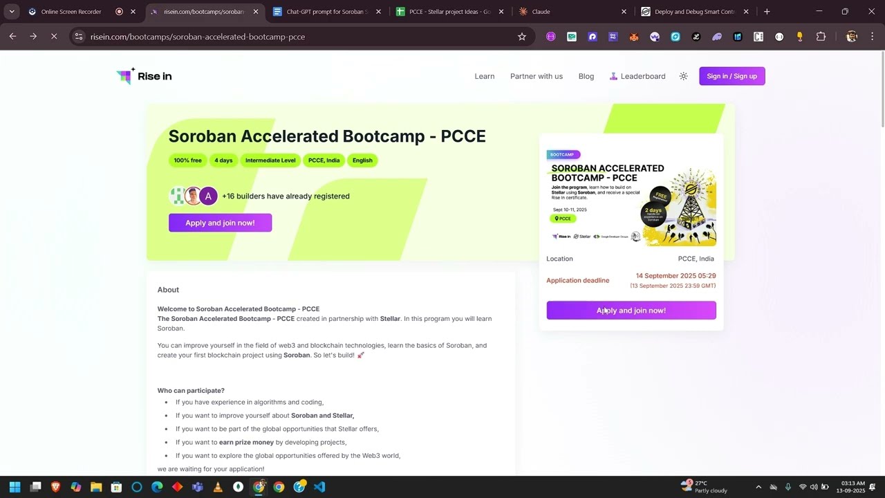Click the microphone tray icon
Screen dimensions: 885x498
(x=788, y=487)
